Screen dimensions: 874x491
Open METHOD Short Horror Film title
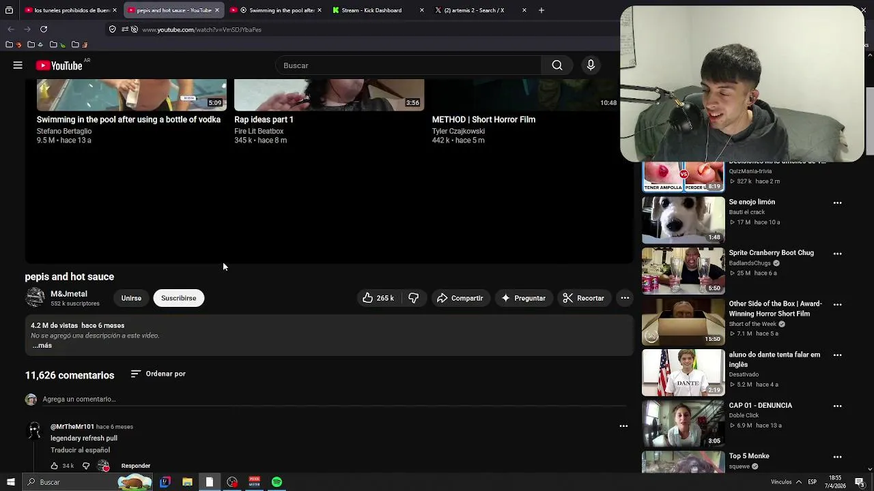tap(483, 119)
